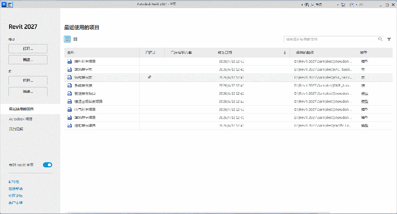Focus the recent files search field
The width and height of the screenshot is (397, 214).
point(330,39)
